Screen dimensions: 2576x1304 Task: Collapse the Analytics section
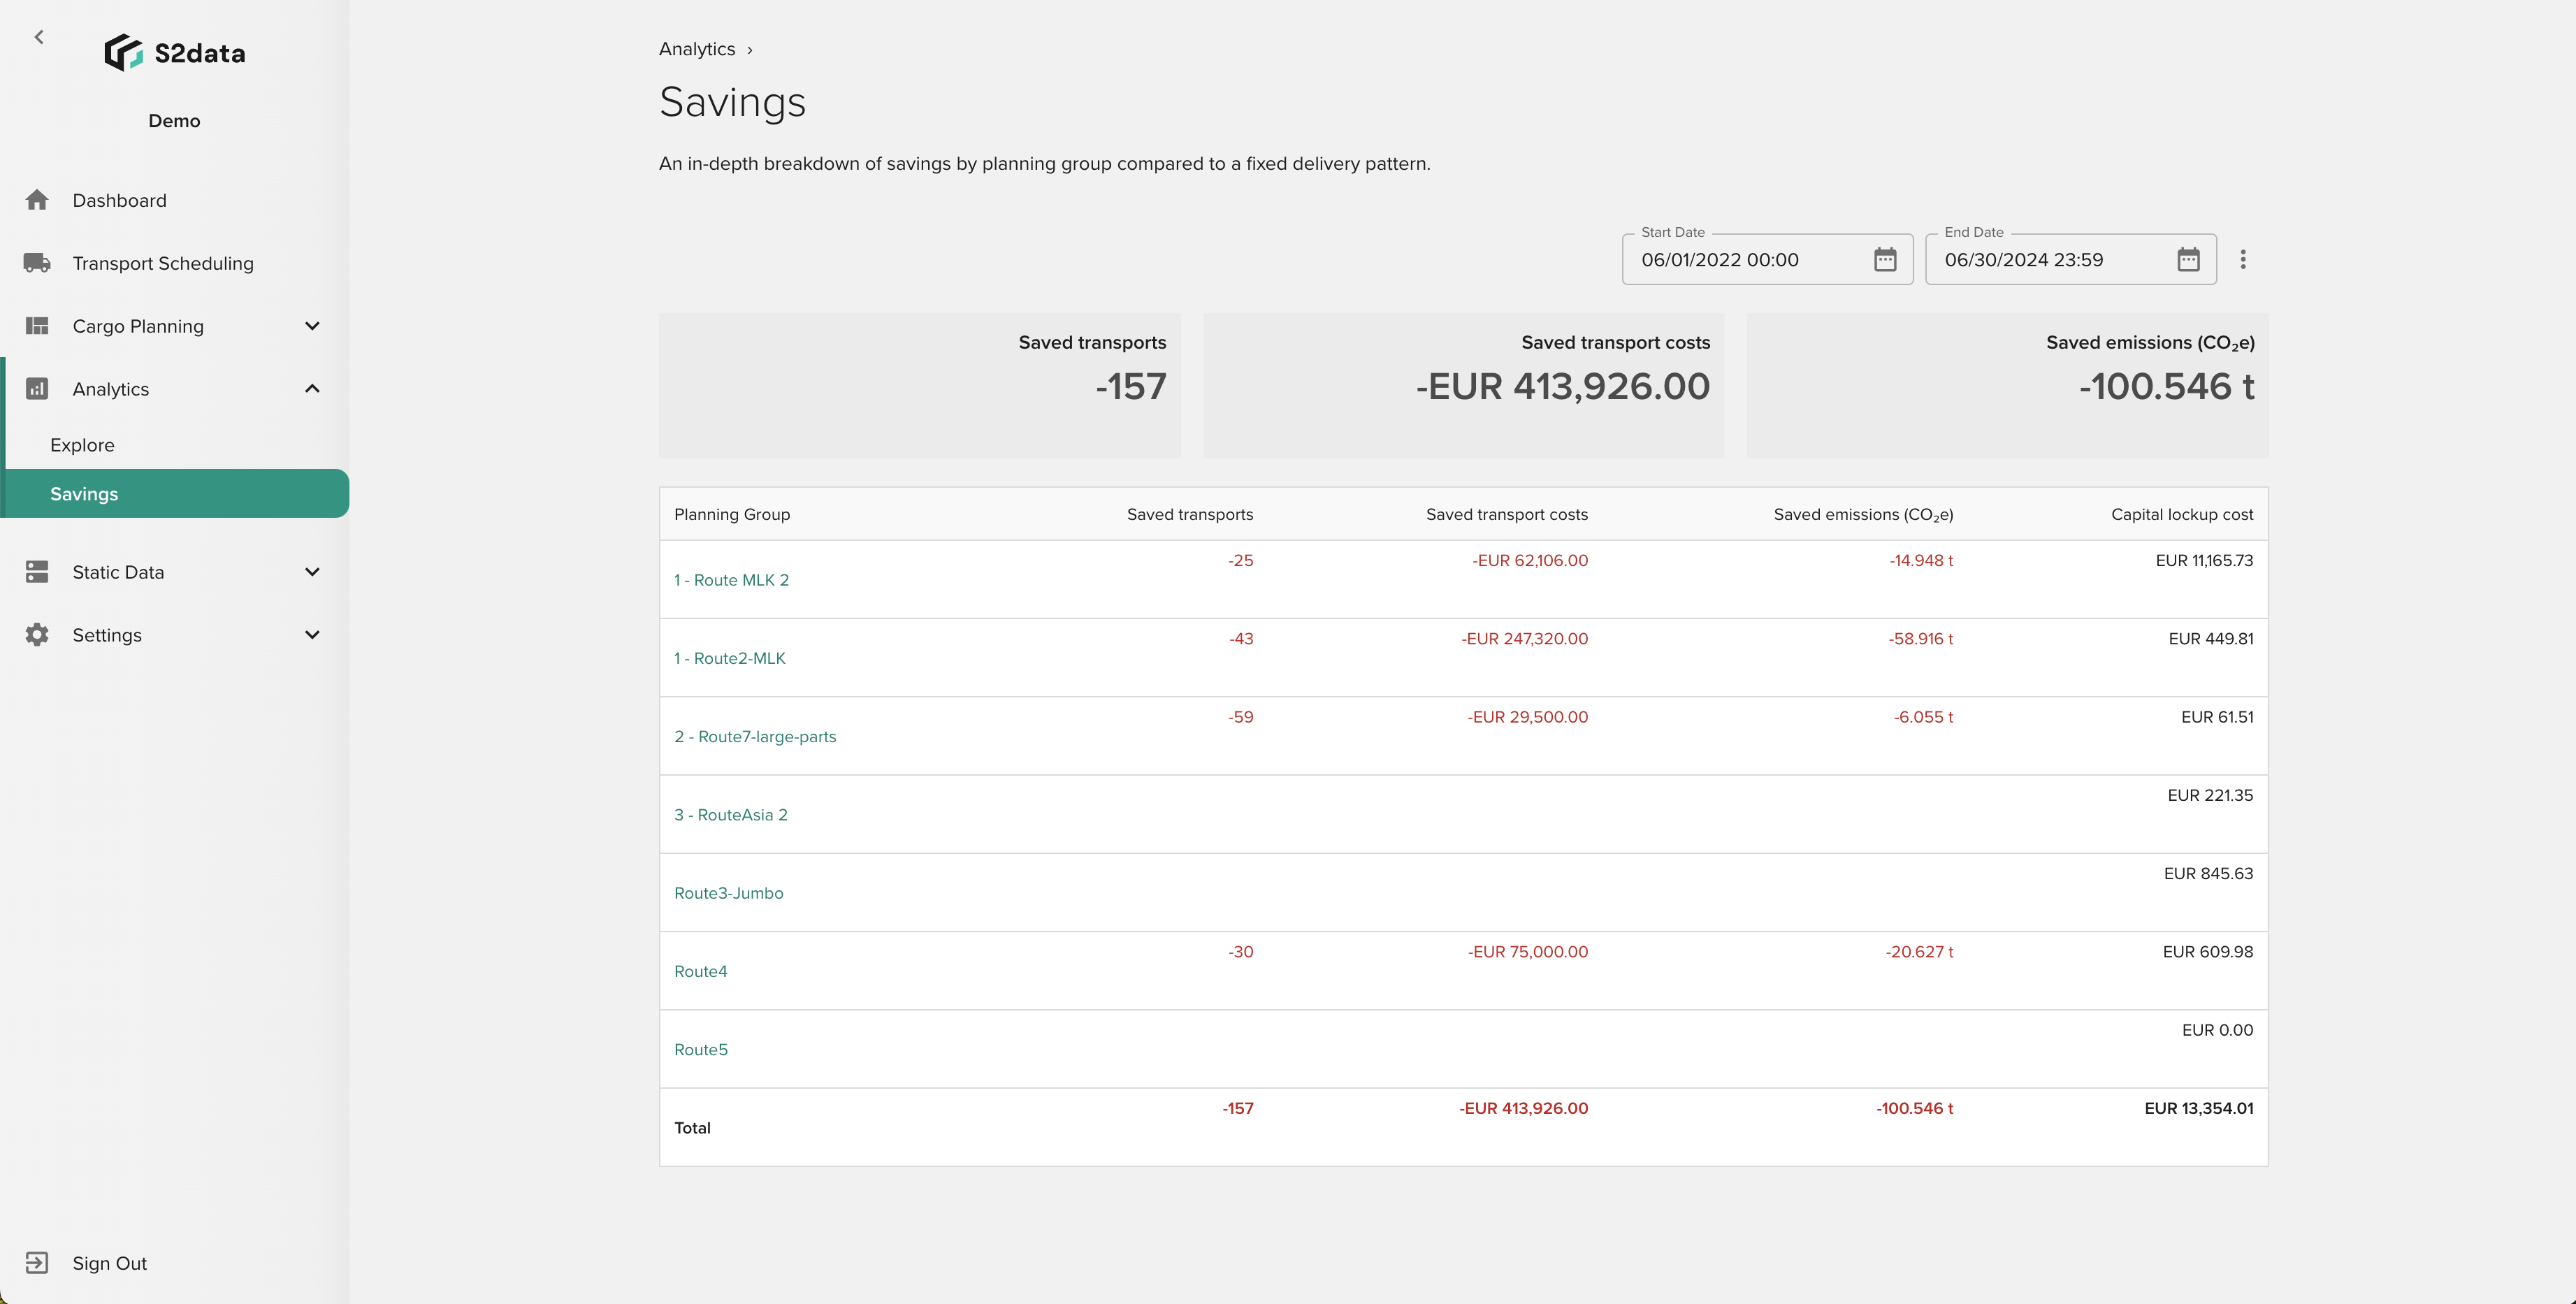[x=311, y=388]
